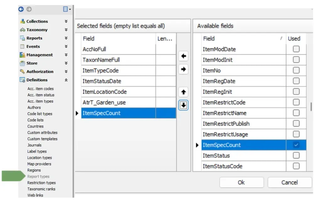Click the Cancel button
Screen dimensions: 314x204
[290, 182]
